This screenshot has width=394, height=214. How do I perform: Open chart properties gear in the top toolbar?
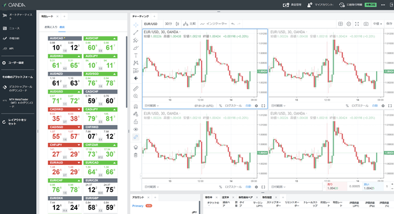(x=349, y=24)
